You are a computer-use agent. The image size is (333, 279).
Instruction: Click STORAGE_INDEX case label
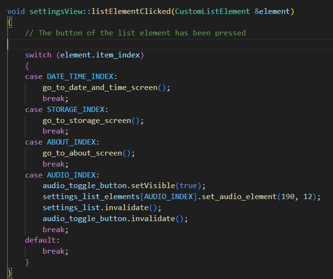coord(76,110)
